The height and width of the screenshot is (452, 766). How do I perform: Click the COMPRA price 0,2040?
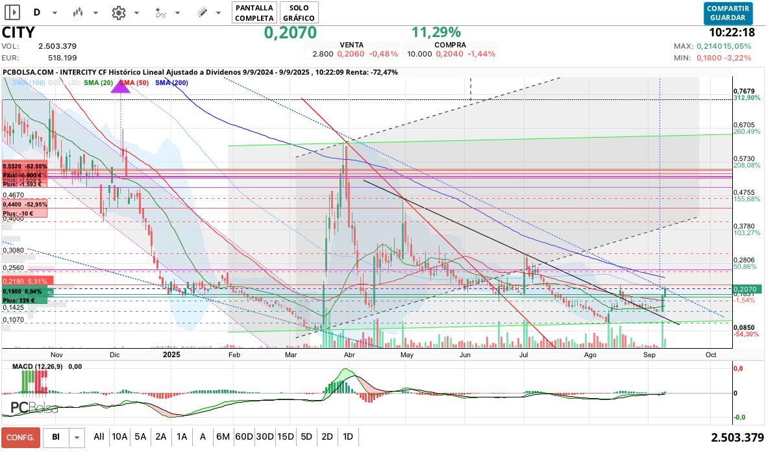tap(449, 54)
